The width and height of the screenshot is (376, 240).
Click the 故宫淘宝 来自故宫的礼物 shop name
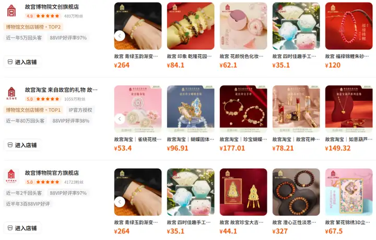pyautogui.click(x=61, y=90)
